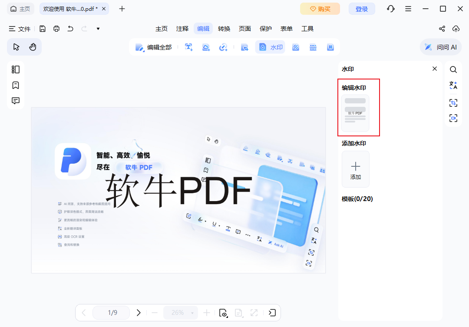This screenshot has width=469, height=327.
Task: Click the zoom in plus button
Action: tap(206, 313)
